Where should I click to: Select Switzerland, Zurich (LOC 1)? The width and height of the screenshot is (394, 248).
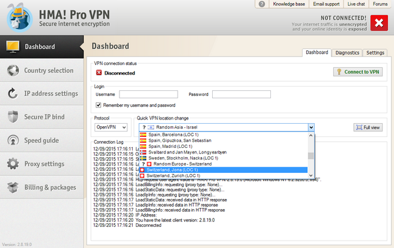tap(224, 176)
